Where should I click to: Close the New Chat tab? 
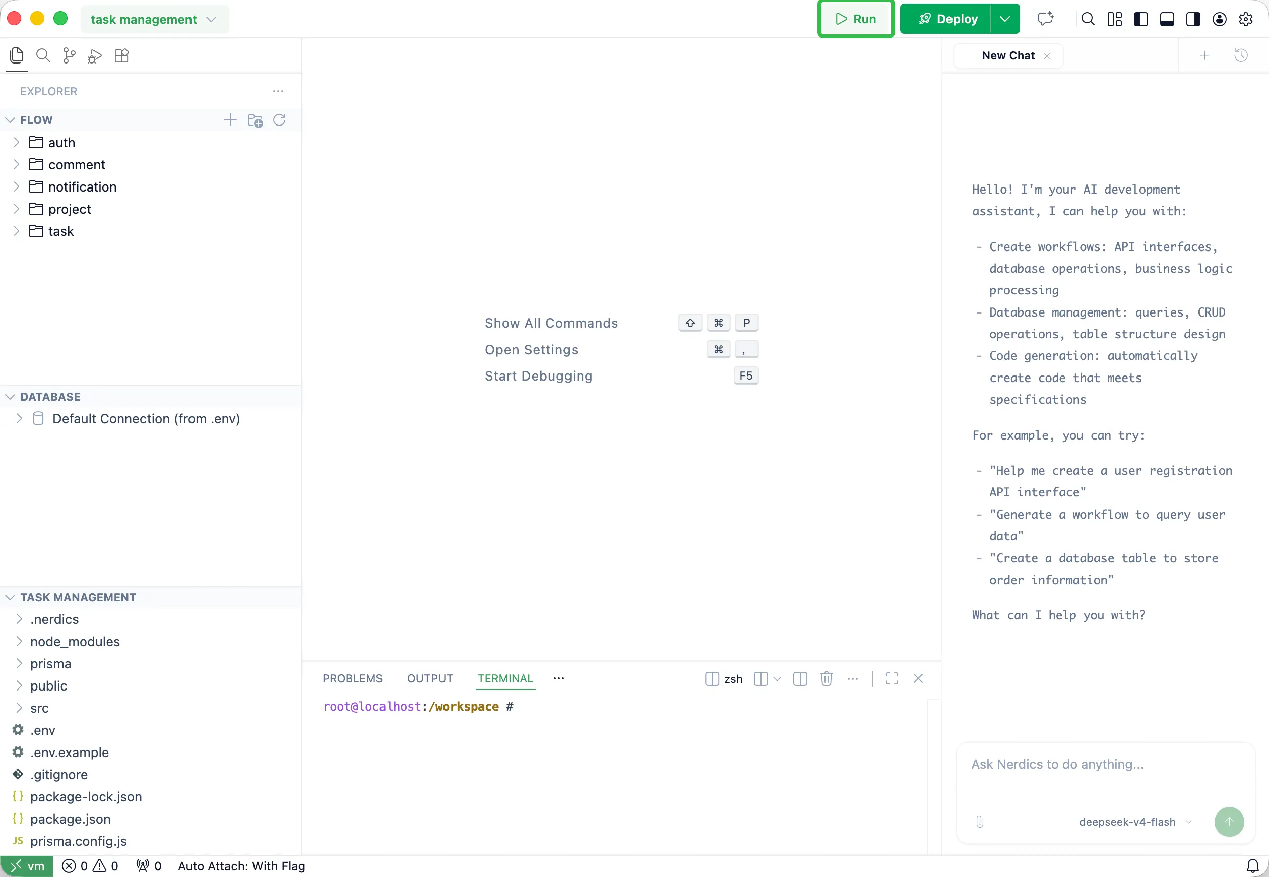[1047, 56]
